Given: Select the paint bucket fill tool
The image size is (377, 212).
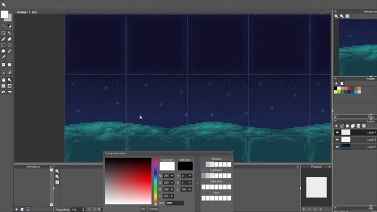Looking at the screenshot, I should pyautogui.click(x=4, y=51).
